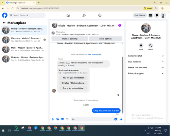
Task: Open the Notifications bell in Facebook header
Action: [x=157, y=15]
